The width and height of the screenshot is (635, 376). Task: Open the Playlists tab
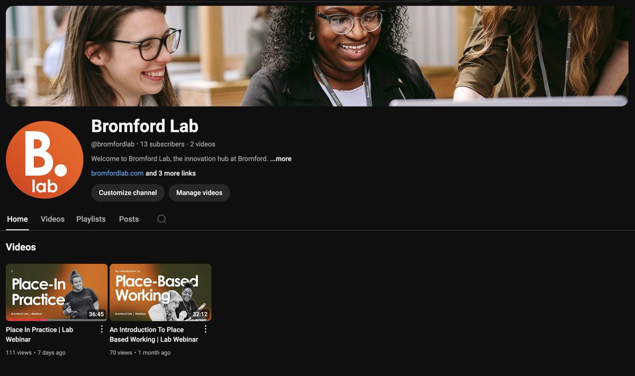pyautogui.click(x=91, y=219)
